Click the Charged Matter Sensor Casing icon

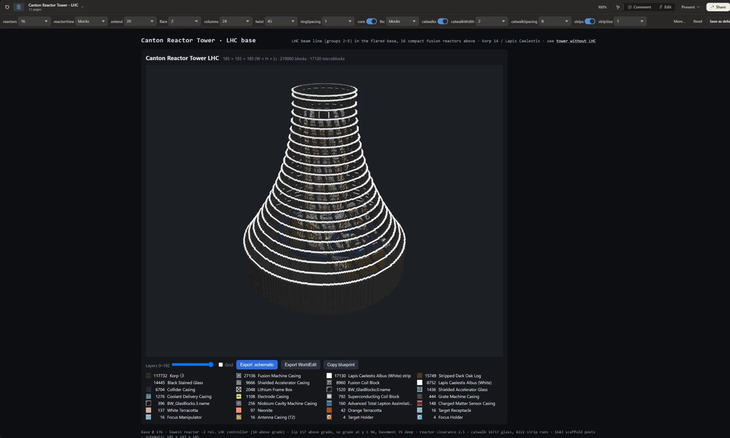(419, 403)
